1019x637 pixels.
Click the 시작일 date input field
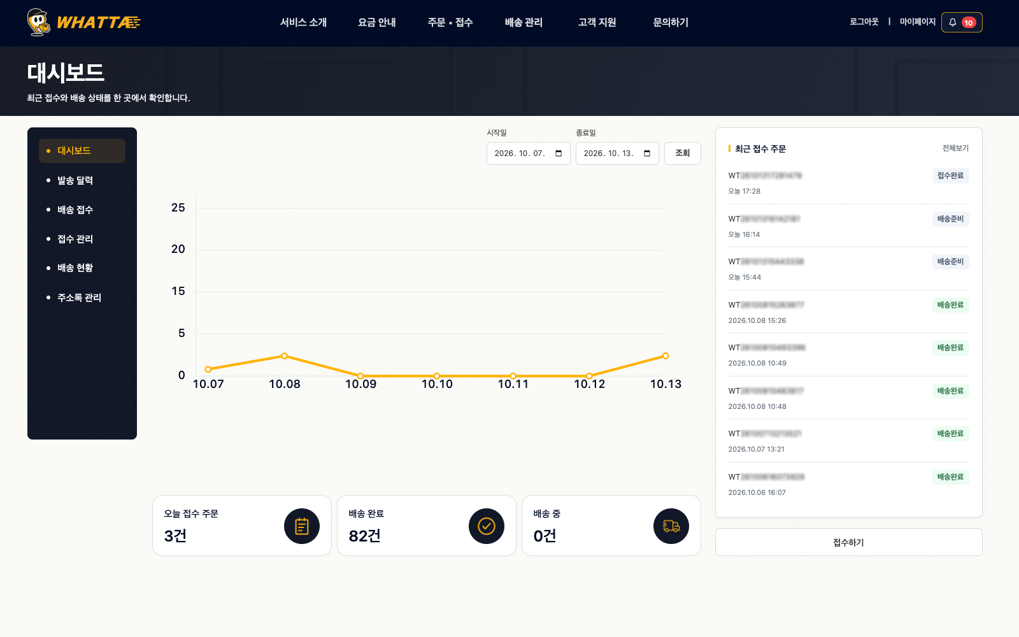(x=529, y=154)
